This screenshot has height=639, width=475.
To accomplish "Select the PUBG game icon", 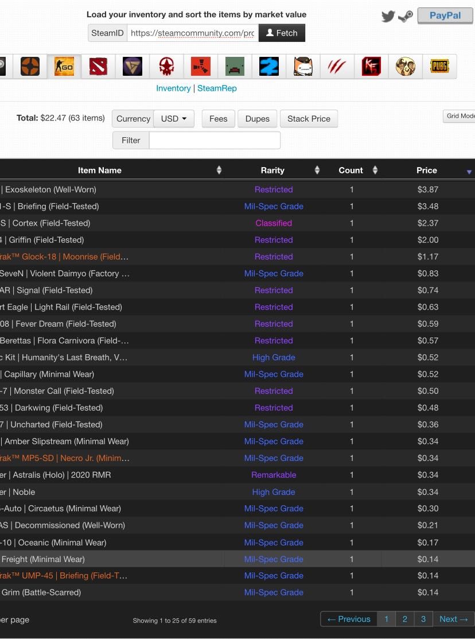I will click(439, 66).
